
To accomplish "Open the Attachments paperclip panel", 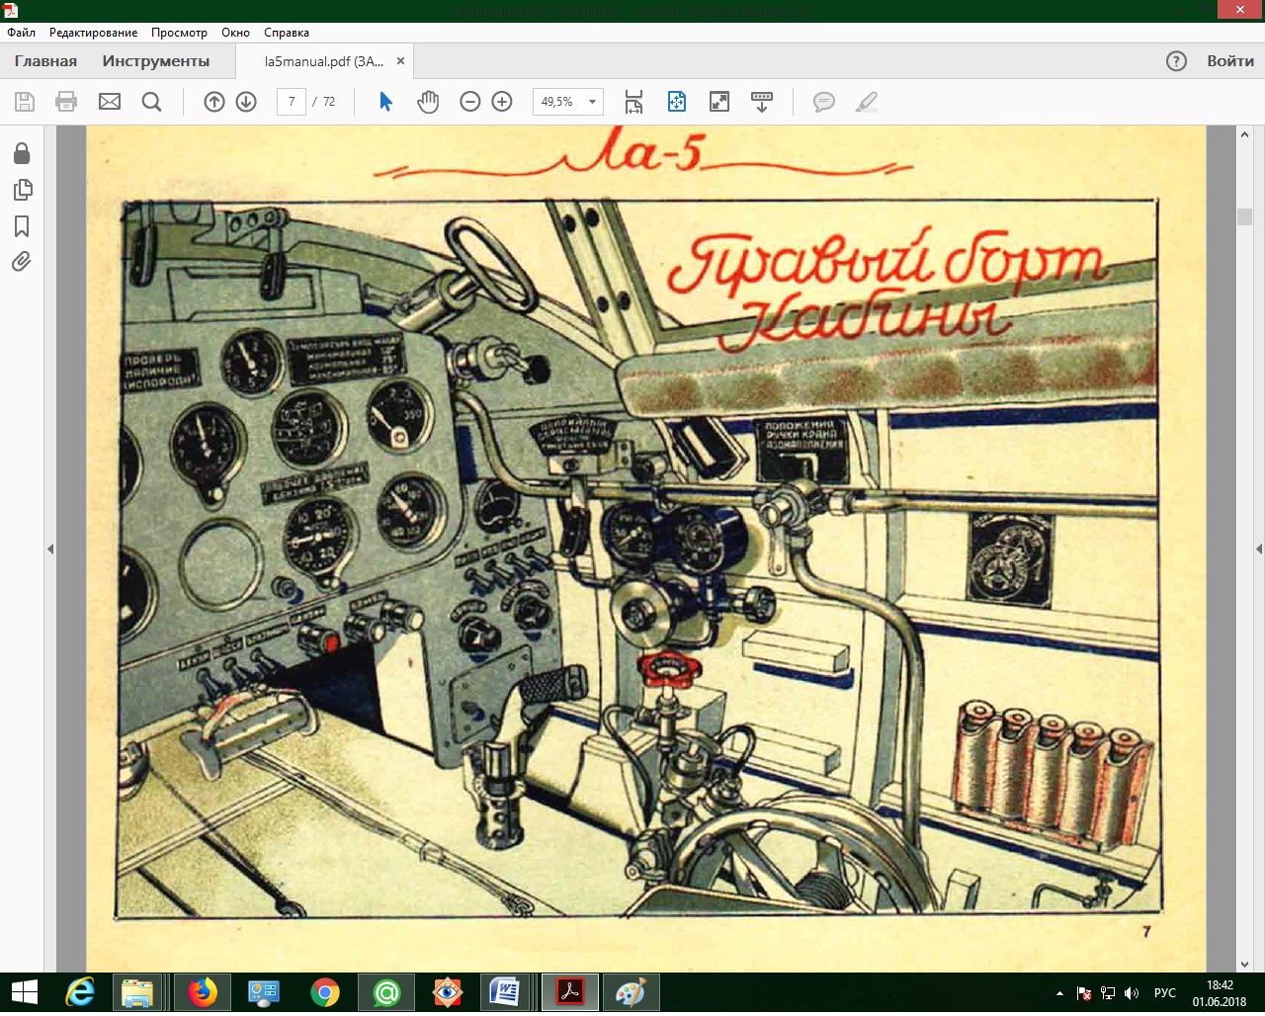I will [22, 262].
